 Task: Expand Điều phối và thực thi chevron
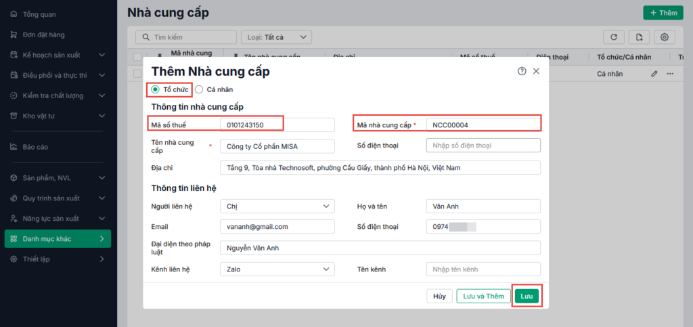point(102,76)
